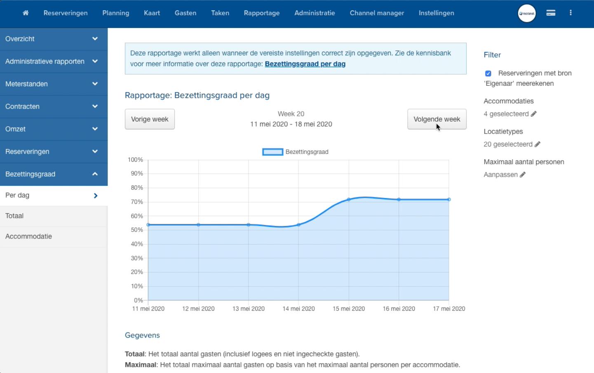
Task: Uncheck the 'Eigenaar' reserveringen checkbox
Action: (x=488, y=73)
